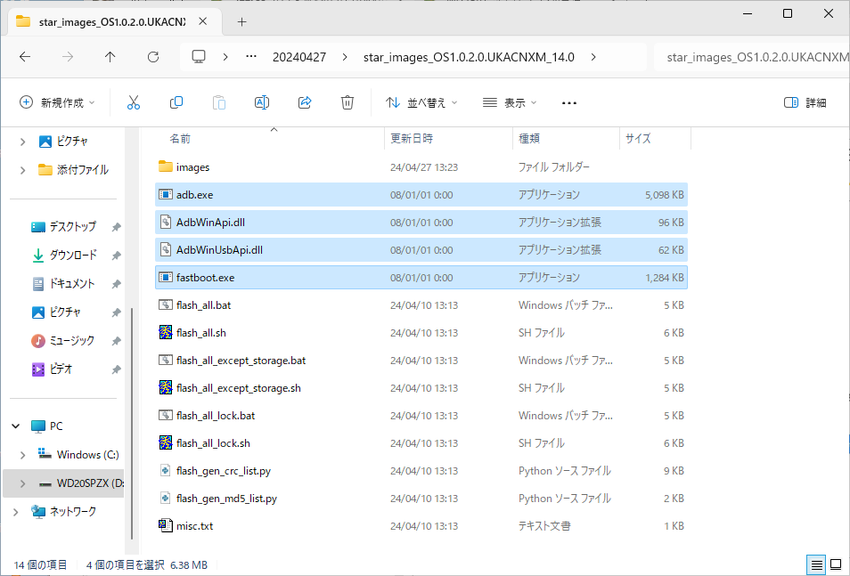Toggle the 詳細 details pane

(x=805, y=102)
